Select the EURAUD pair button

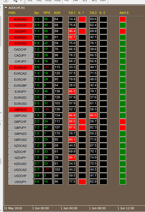pos(21,68)
